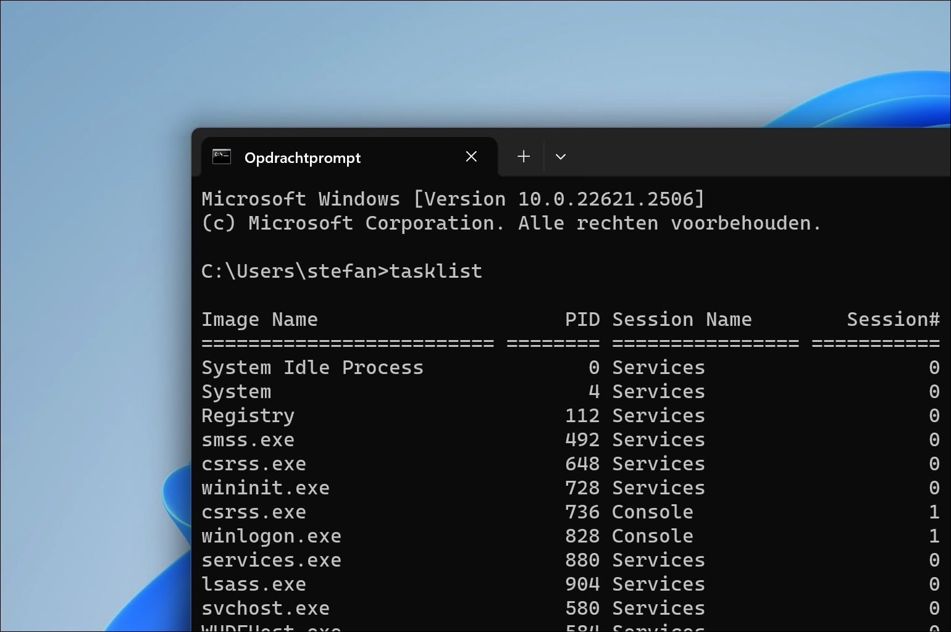Open a new terminal tab with plus

coord(524,157)
